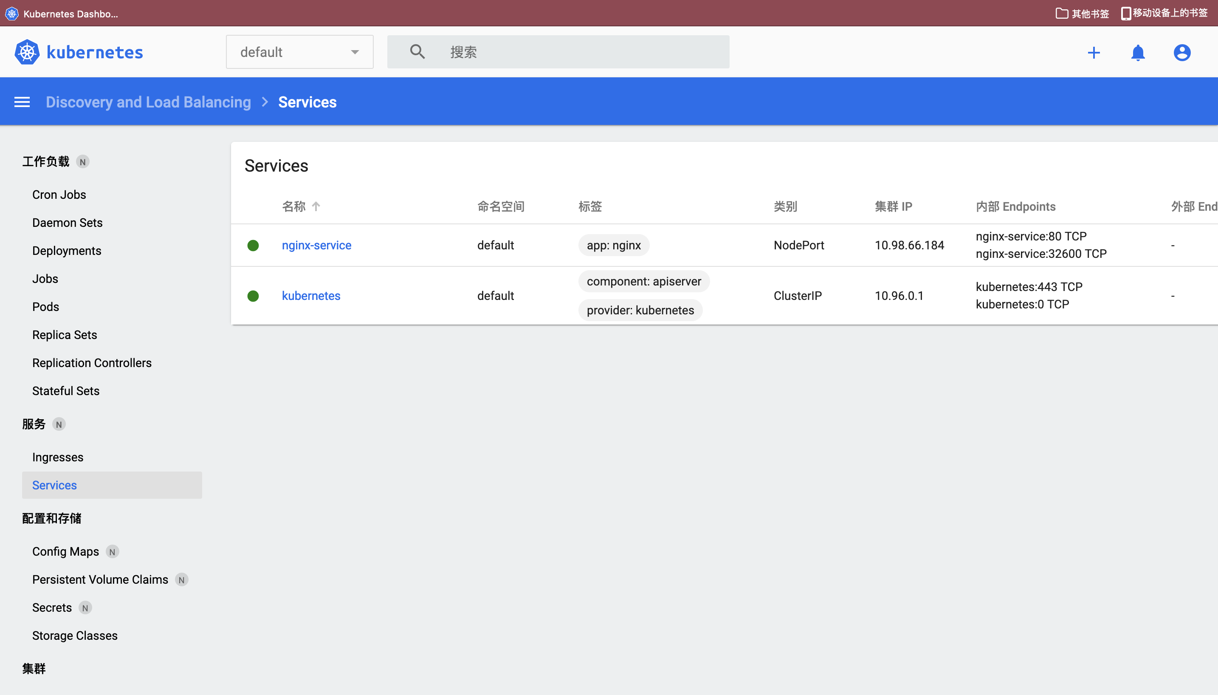Create a new resource using the plus icon
The height and width of the screenshot is (695, 1218).
click(x=1094, y=53)
